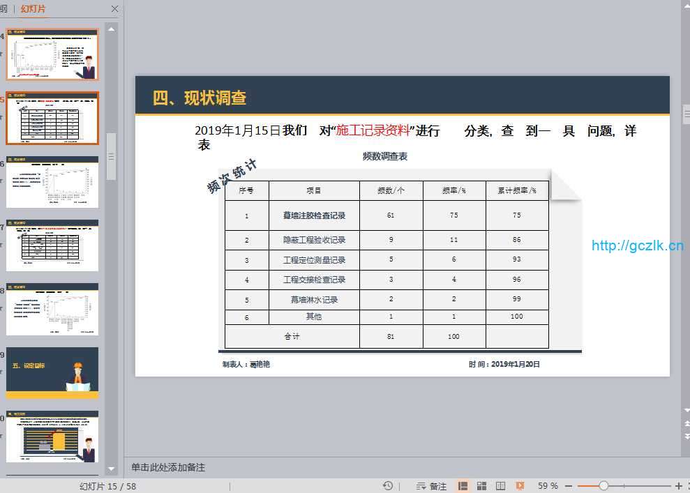This screenshot has width=690, height=493.
Task: Click the notes field 单击此处添加备注
Action: (168, 467)
